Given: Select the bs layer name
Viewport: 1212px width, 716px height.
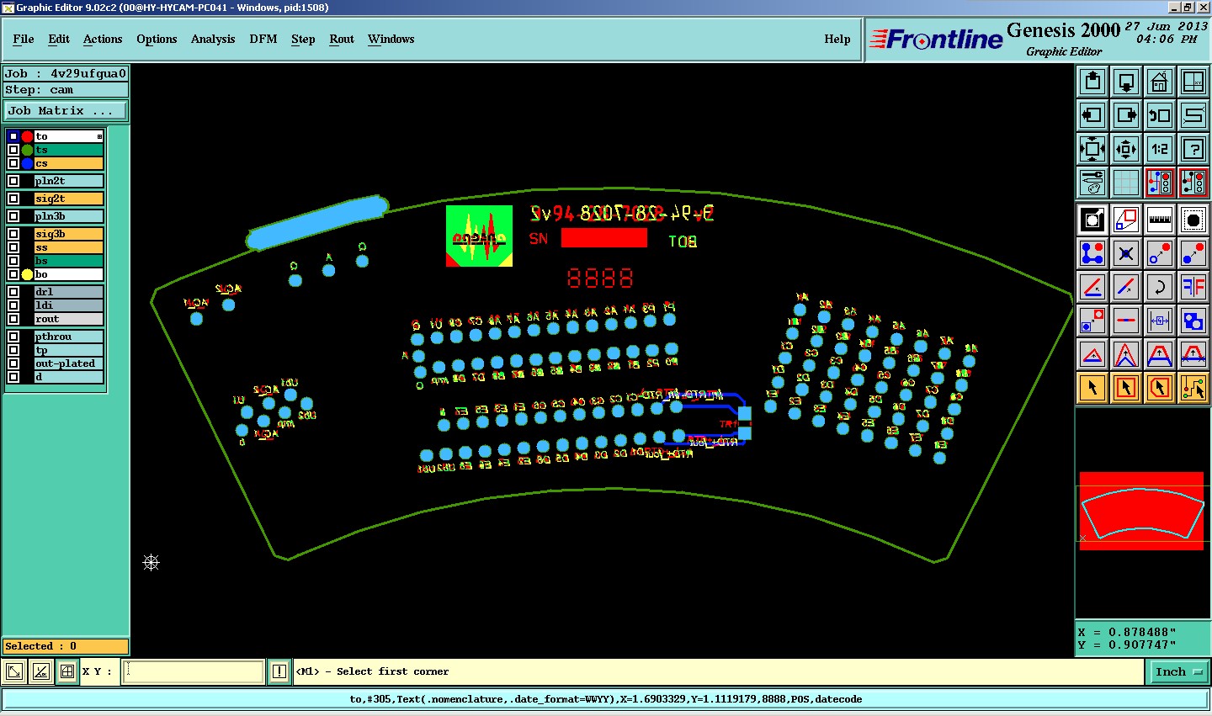Looking at the screenshot, I should (68, 261).
